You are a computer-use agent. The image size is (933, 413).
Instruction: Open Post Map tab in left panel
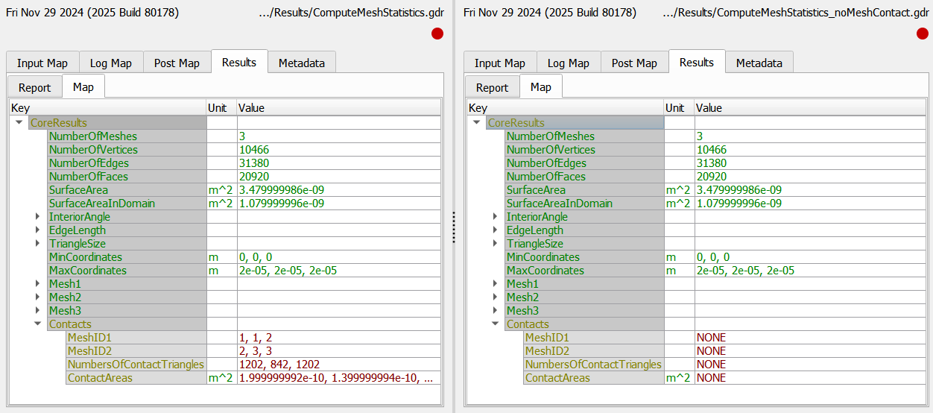pos(177,63)
